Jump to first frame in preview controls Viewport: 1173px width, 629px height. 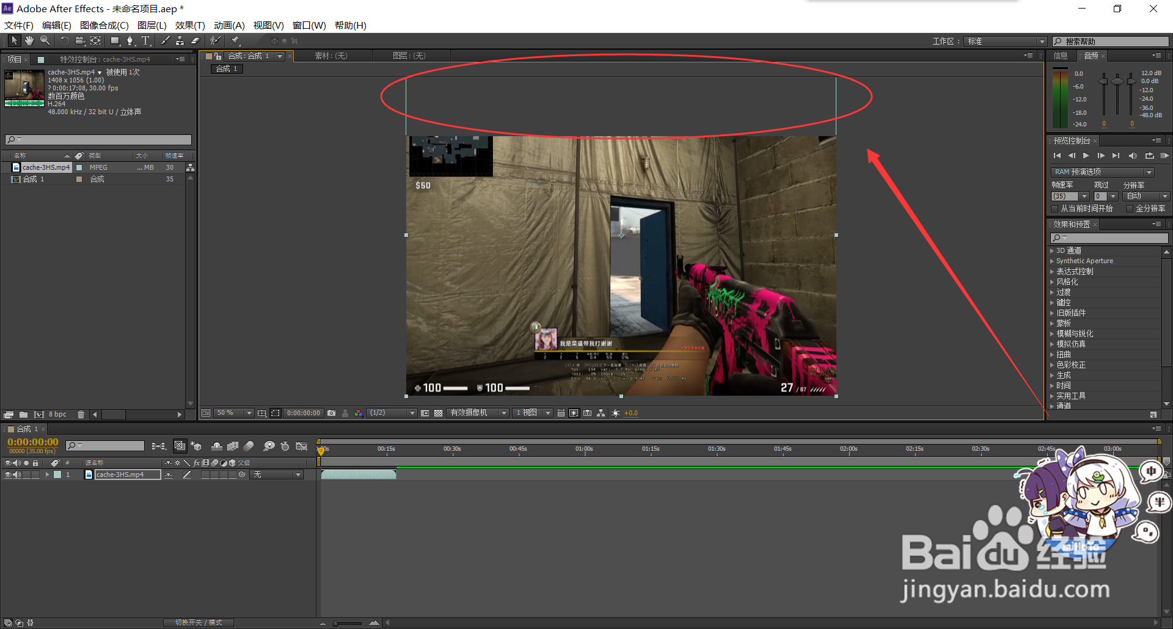1057,156
